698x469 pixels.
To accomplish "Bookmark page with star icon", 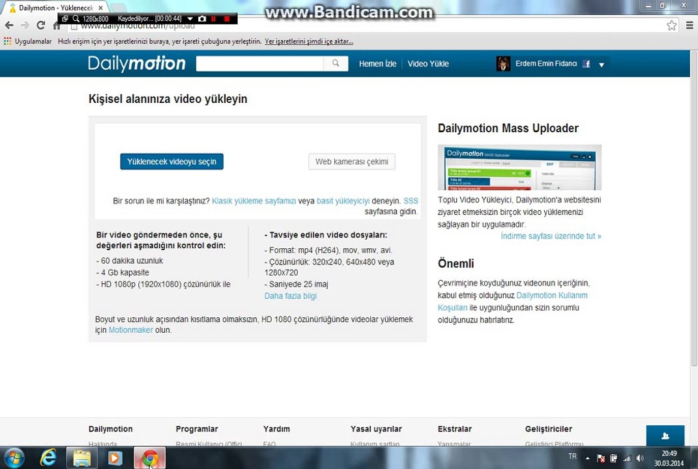I will click(x=672, y=25).
